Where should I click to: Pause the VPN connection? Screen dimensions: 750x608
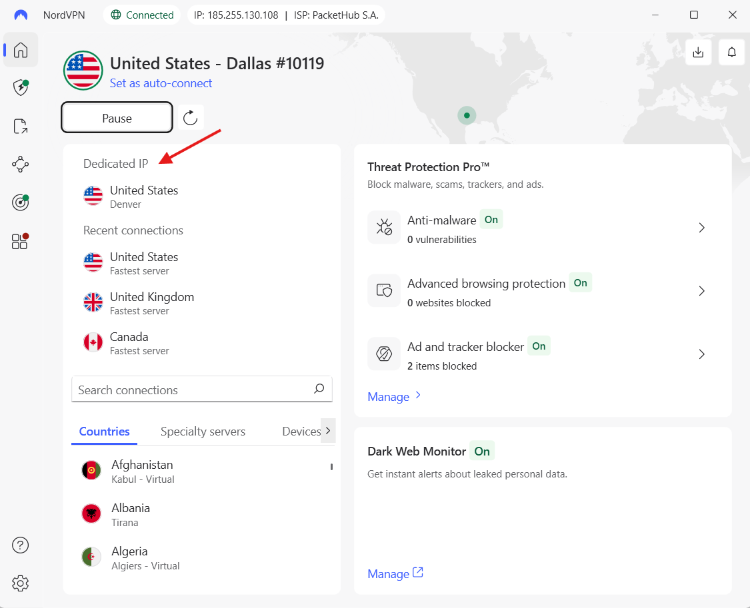[x=117, y=117]
